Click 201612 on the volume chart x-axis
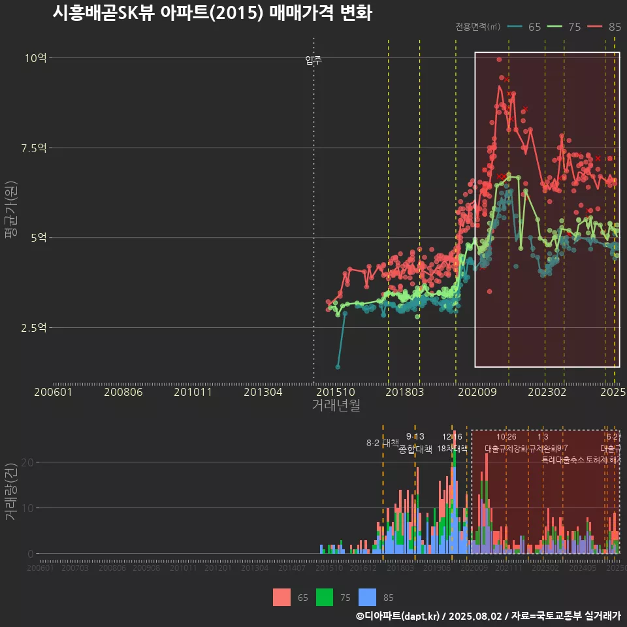This screenshot has width=627, height=627. (363, 568)
